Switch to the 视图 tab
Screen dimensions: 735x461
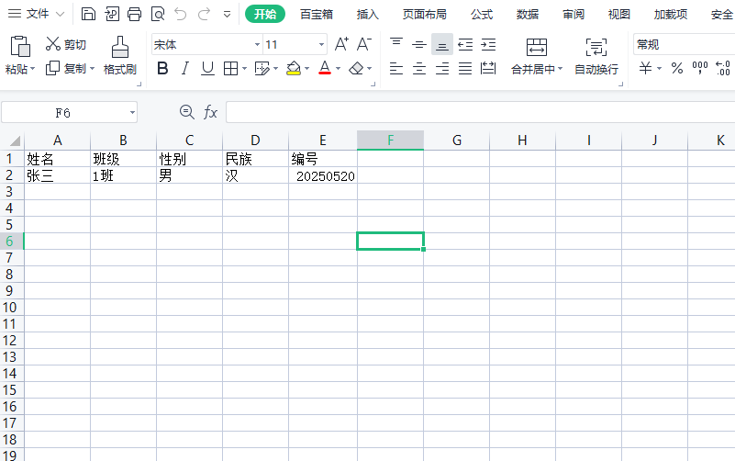(x=618, y=15)
